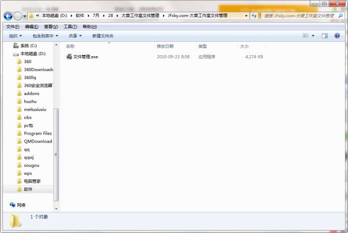The width and height of the screenshot is (348, 233).
Task: Click the 网络 network icon
Action: click(x=12, y=205)
